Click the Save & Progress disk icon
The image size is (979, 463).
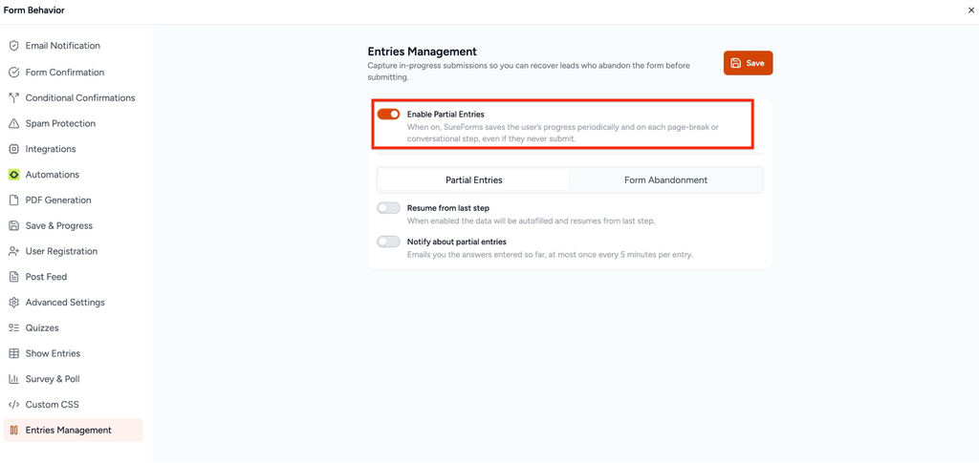[13, 225]
